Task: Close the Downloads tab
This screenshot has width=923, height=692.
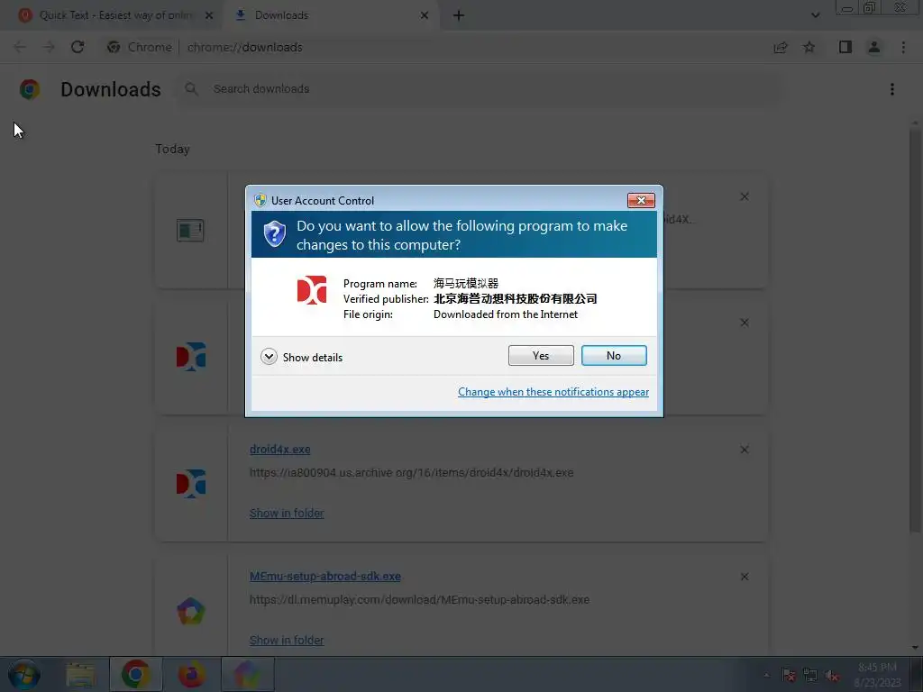Action: coord(424,15)
